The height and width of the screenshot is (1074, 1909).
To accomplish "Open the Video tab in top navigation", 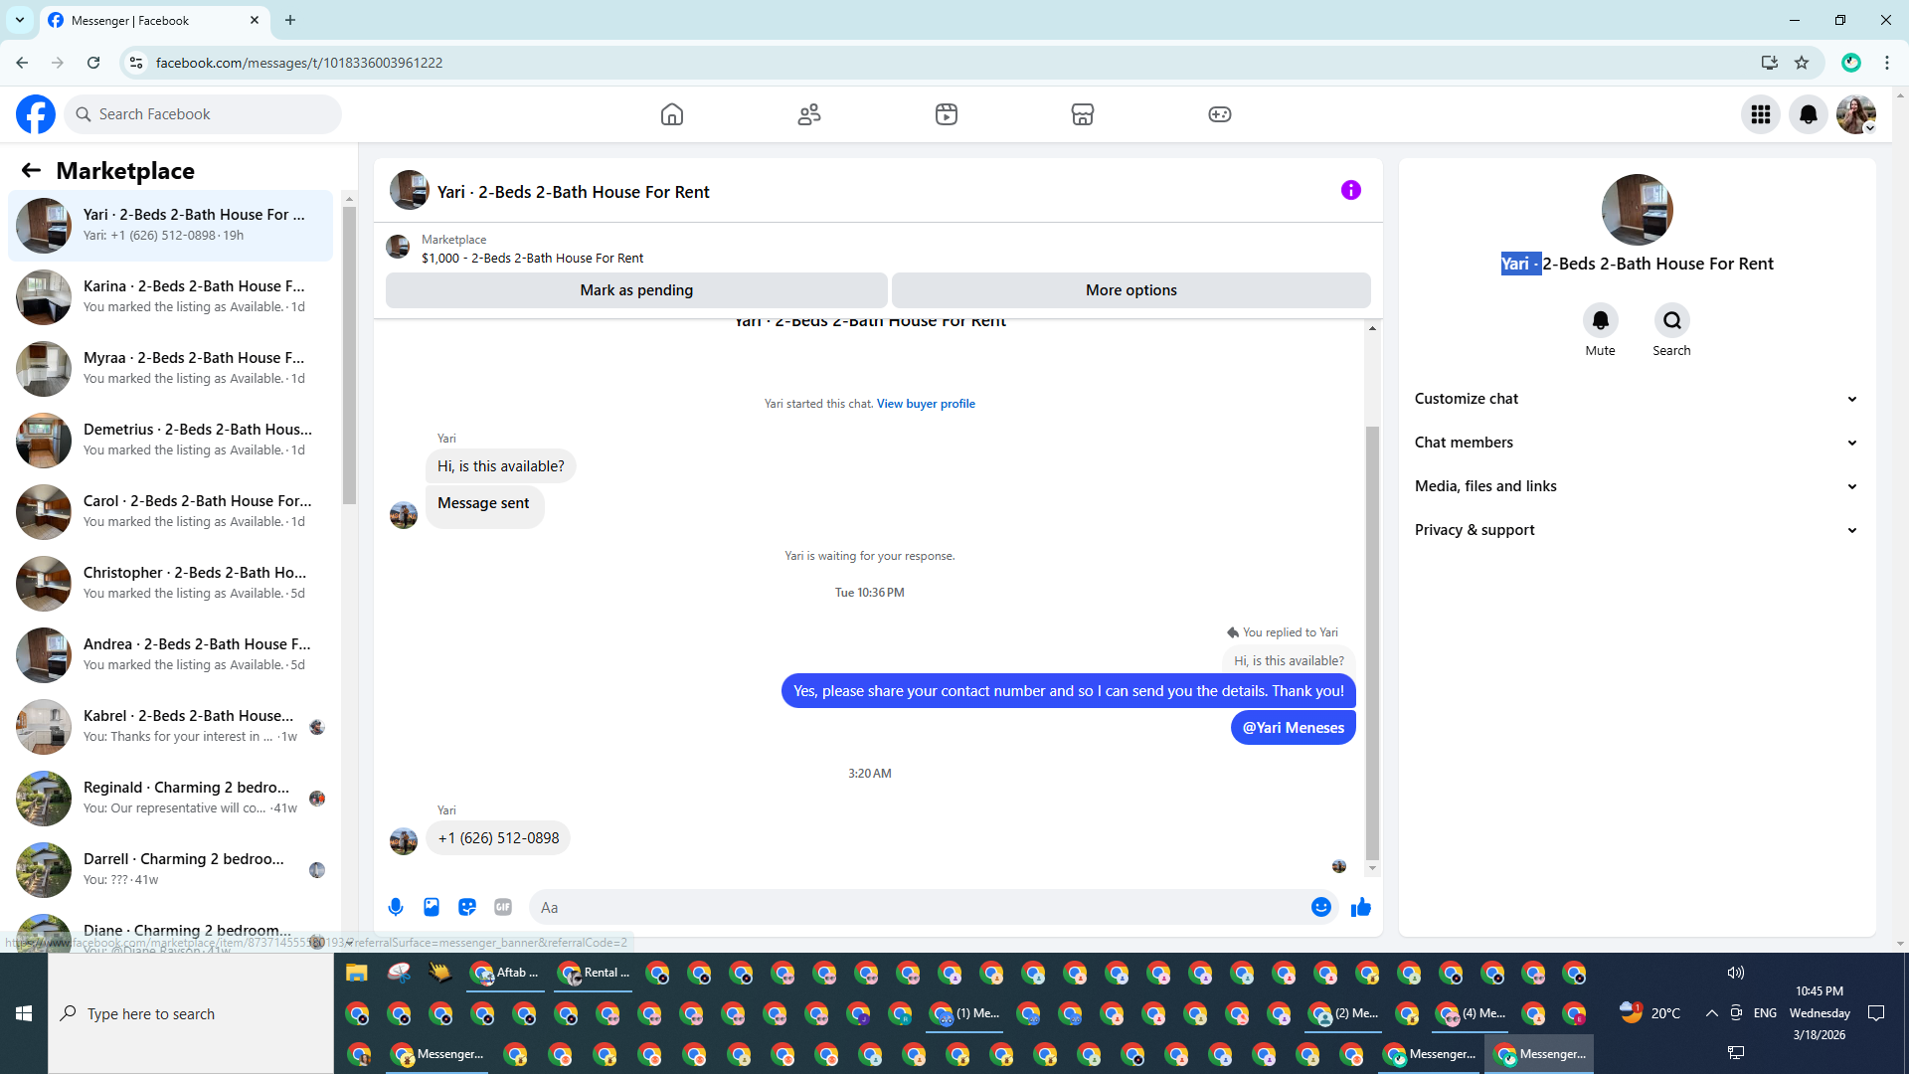I will tap(947, 114).
